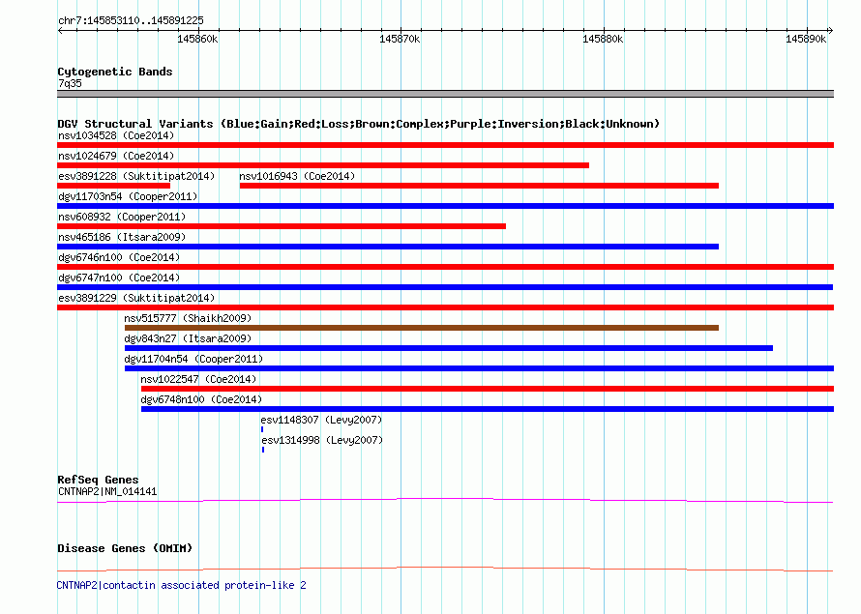Click the Cytogenetic Bands track title
This screenshot has height=614, width=861.
click(x=115, y=72)
